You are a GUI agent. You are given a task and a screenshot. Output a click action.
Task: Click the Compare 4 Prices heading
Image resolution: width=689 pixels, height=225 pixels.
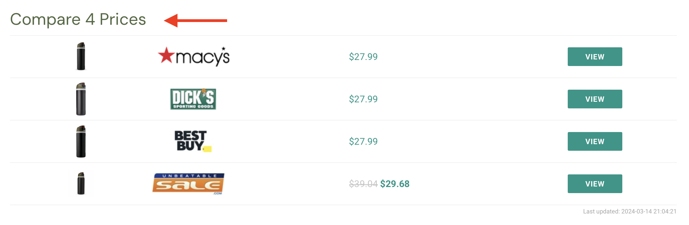click(78, 20)
